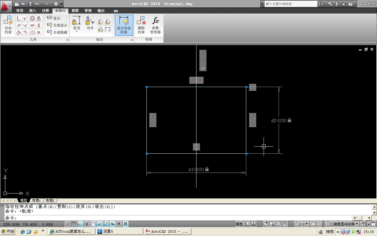Switch to the 管理 ribbon tab
Viewport: 377px width, 236px height.
[88, 11]
